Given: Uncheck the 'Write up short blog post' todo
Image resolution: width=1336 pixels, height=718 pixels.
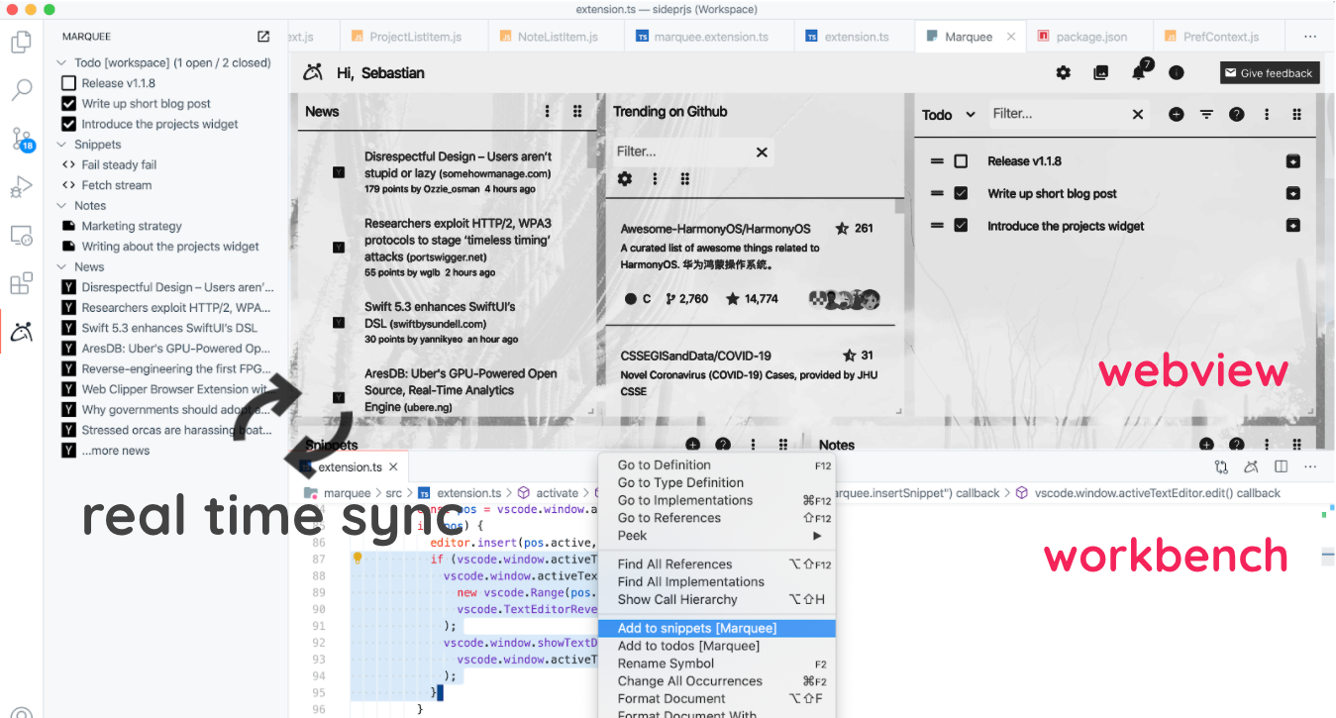Looking at the screenshot, I should pyautogui.click(x=960, y=193).
